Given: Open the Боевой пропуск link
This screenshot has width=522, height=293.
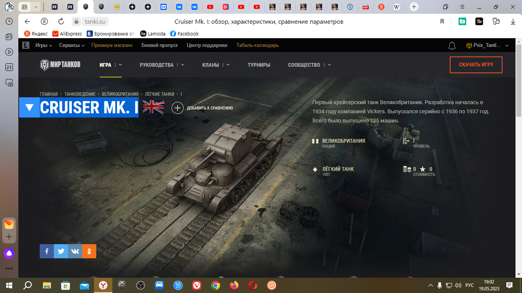Looking at the screenshot, I should (160, 45).
